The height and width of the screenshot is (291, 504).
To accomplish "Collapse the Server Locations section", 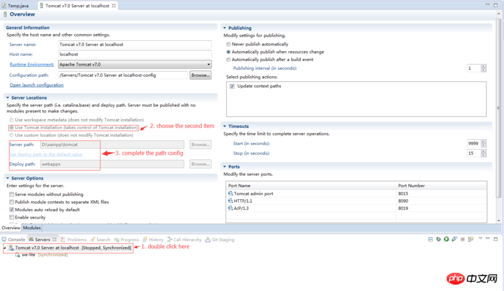I will [8, 98].
